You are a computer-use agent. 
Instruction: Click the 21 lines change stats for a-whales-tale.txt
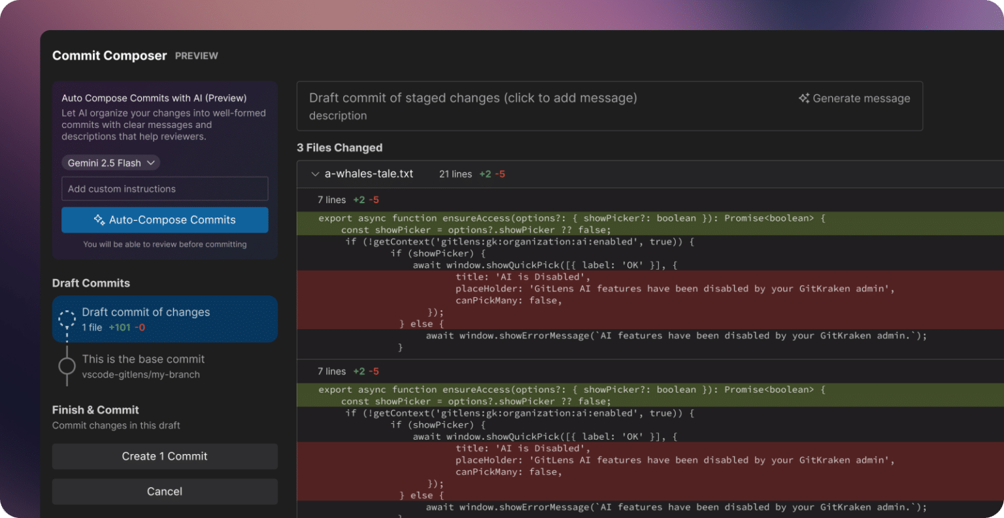[456, 174]
